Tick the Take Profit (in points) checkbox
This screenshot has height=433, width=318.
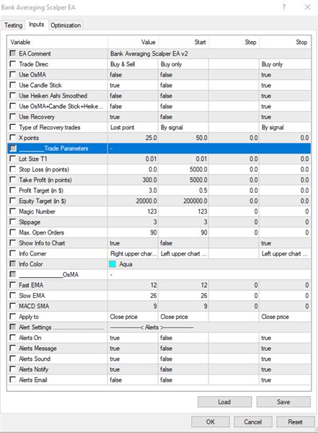pos(13,180)
